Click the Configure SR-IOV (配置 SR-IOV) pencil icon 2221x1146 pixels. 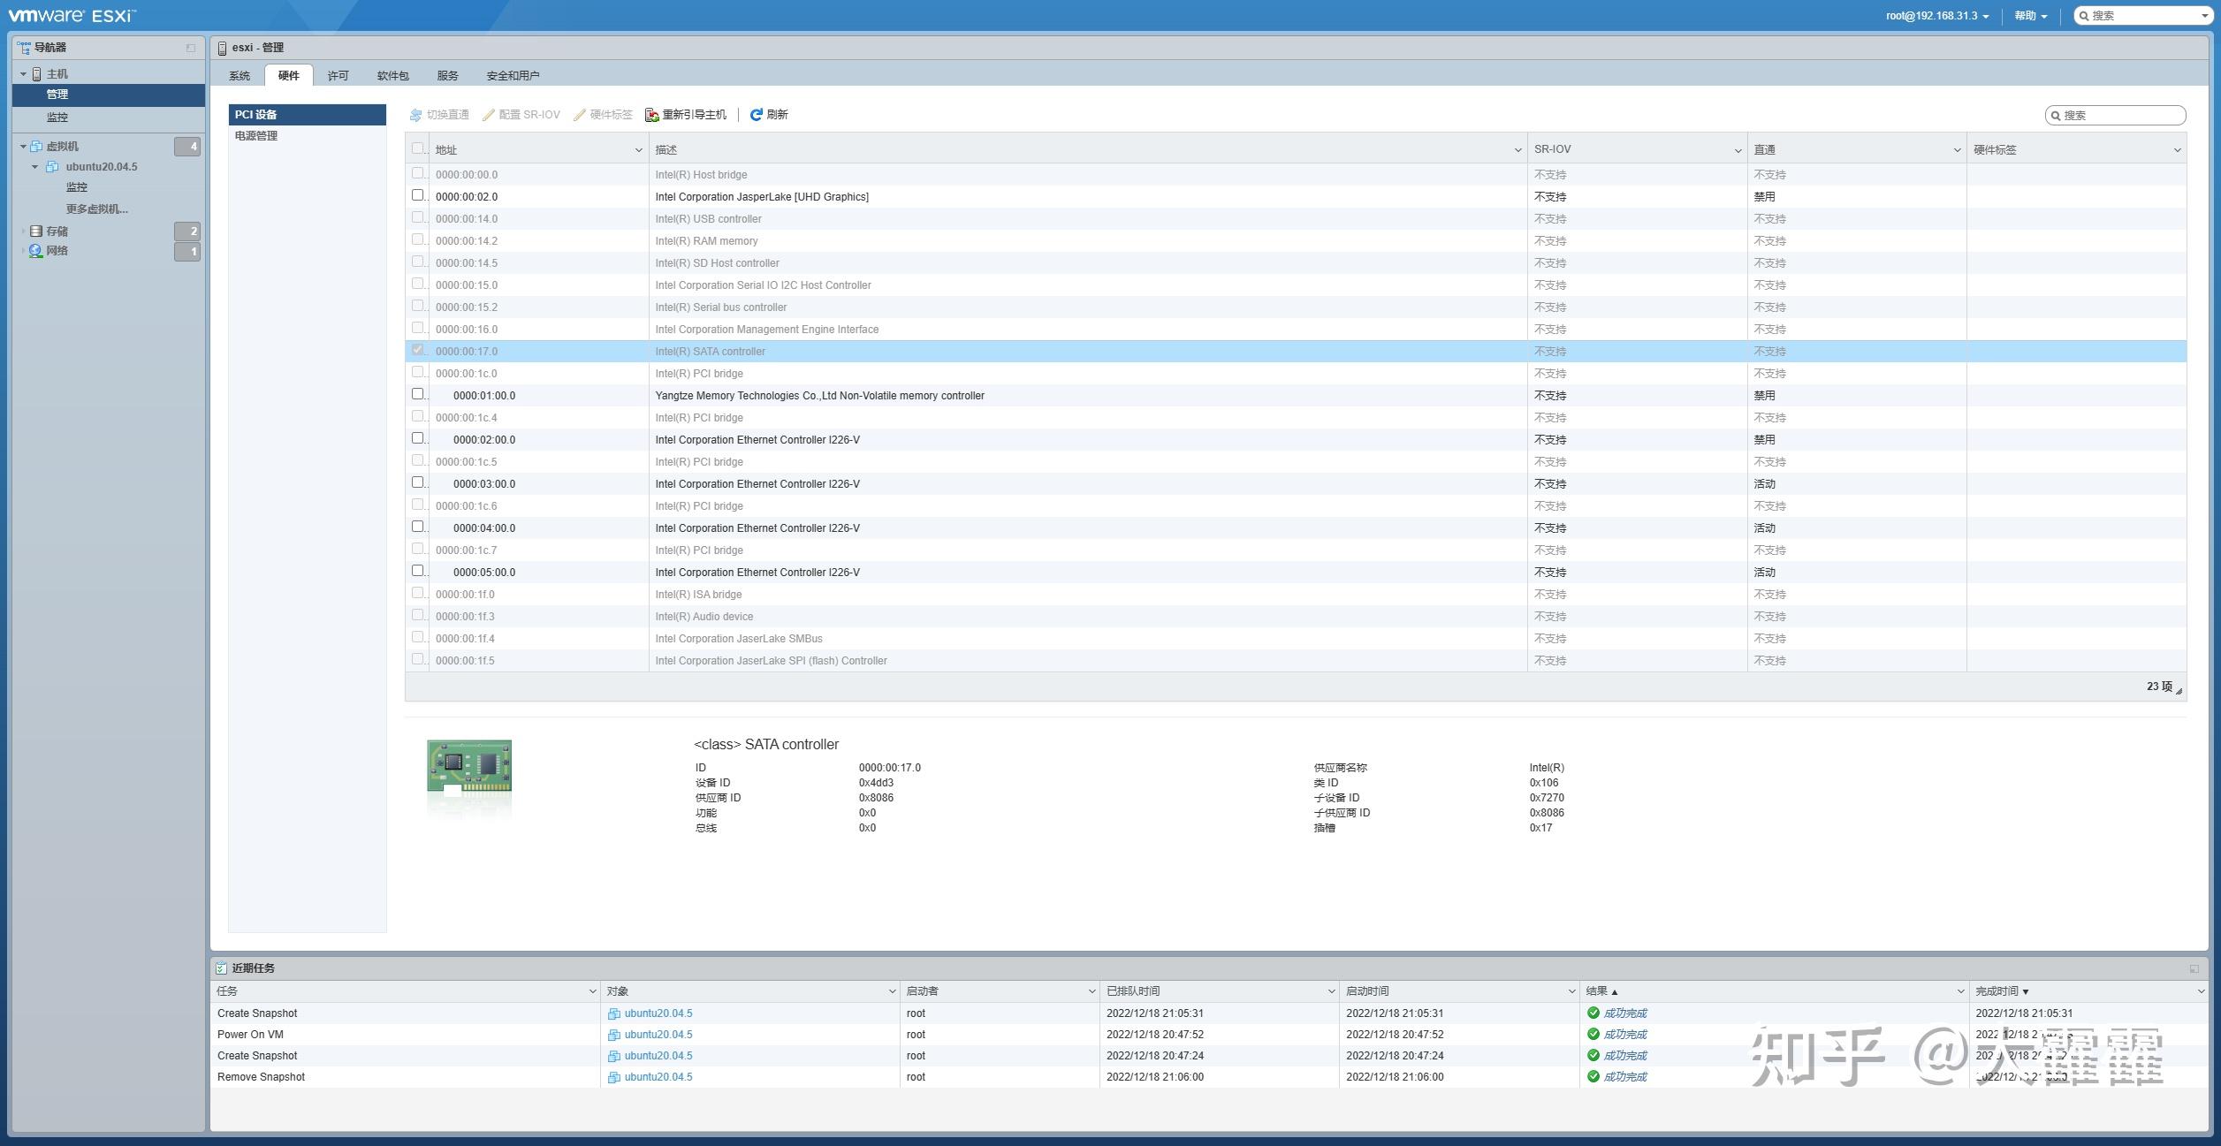pos(488,115)
